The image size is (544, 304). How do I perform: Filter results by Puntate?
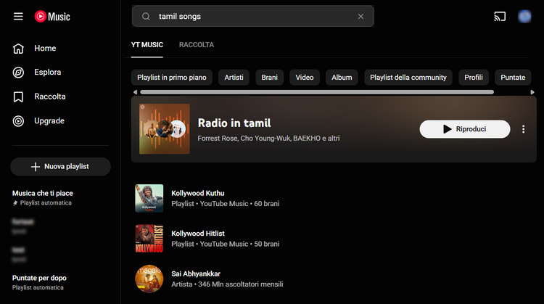513,78
